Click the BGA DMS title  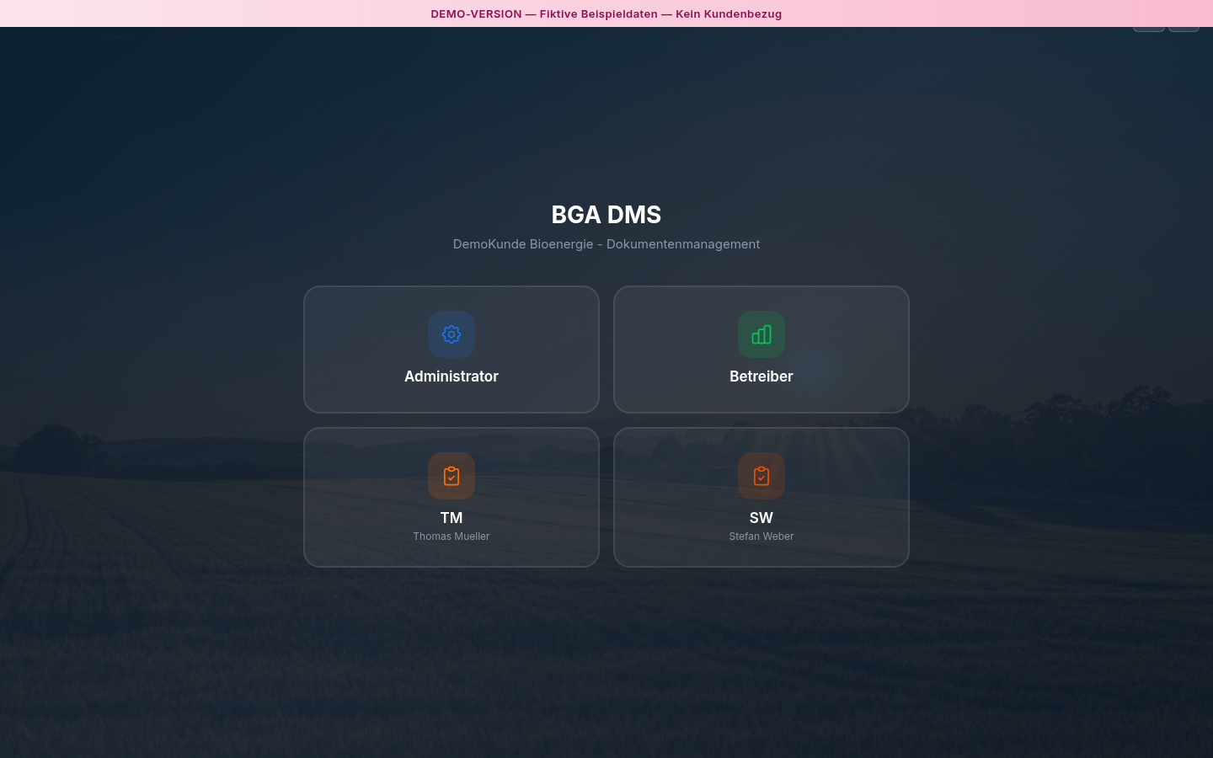click(x=606, y=215)
